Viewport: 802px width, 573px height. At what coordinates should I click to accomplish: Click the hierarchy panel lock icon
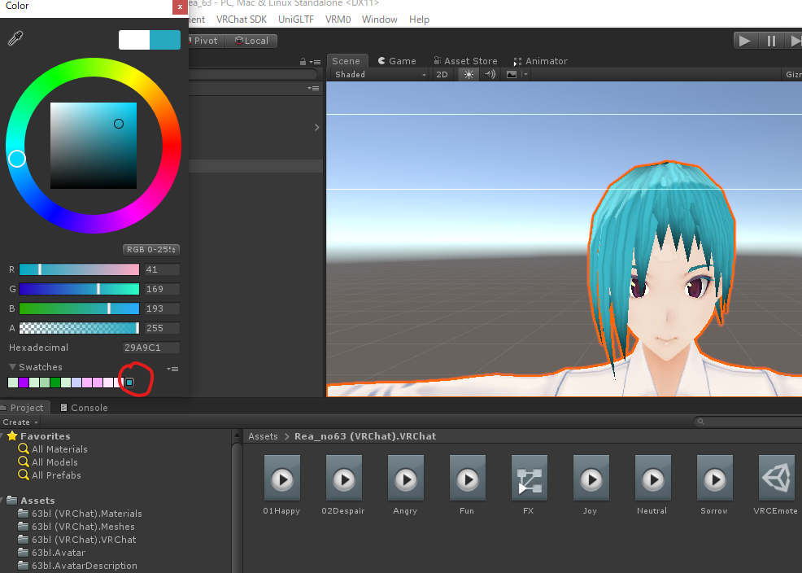click(303, 62)
